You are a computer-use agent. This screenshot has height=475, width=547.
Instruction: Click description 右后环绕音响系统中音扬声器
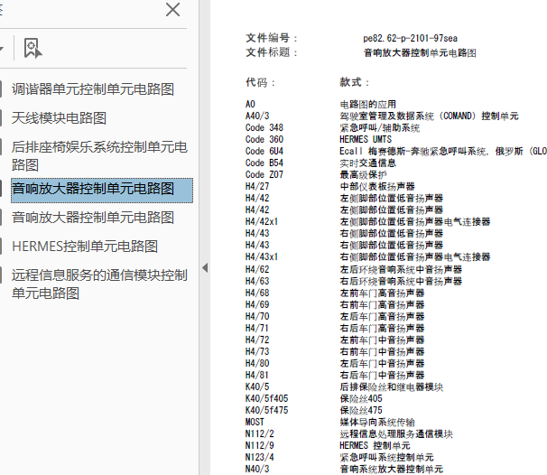point(401,282)
